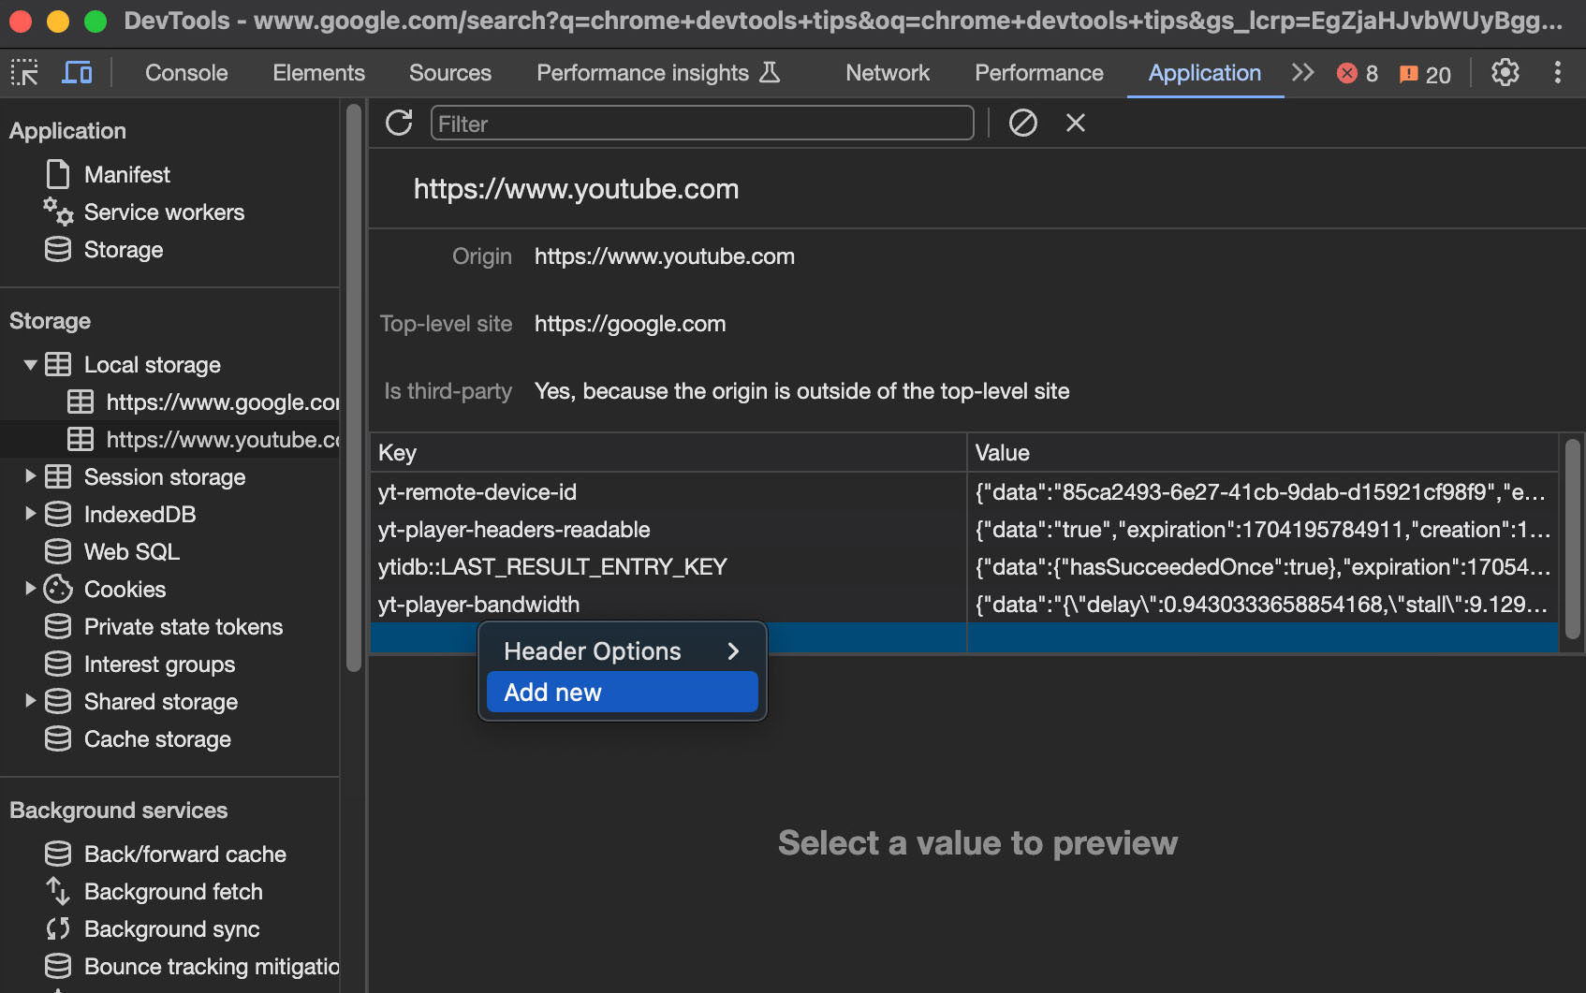Sort by the Value column header
Screen dimensions: 1586x993
point(1263,453)
